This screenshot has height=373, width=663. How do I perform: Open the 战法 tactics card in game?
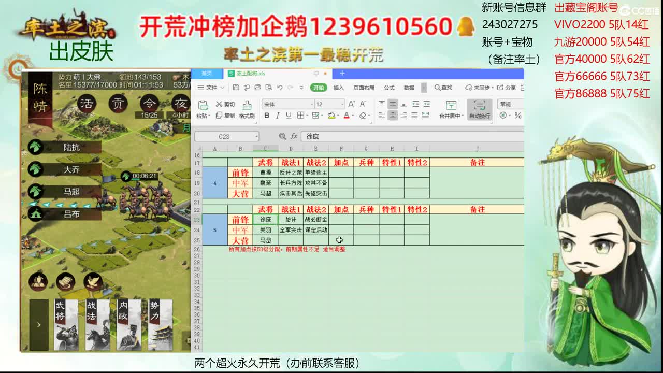click(97, 325)
